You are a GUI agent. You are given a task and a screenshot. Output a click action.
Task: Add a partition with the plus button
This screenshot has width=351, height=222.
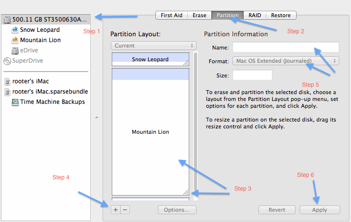tap(116, 210)
